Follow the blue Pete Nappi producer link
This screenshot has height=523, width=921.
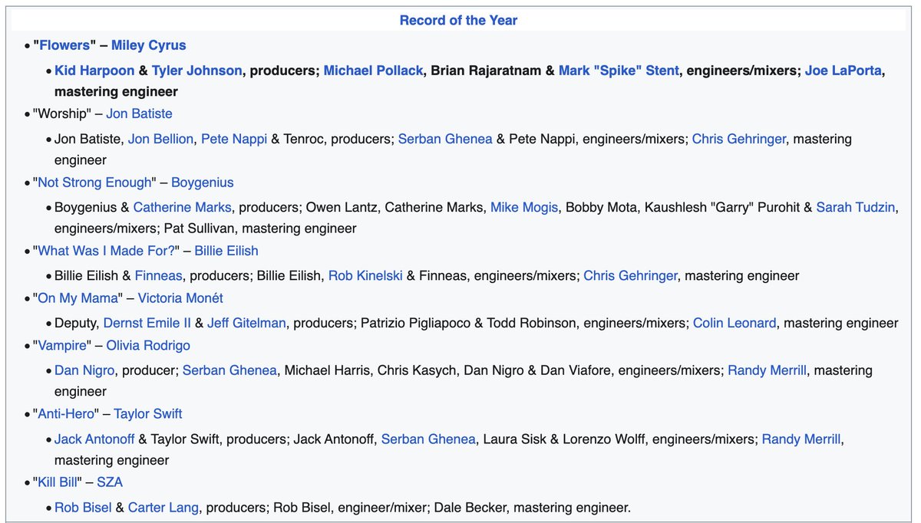(x=234, y=139)
